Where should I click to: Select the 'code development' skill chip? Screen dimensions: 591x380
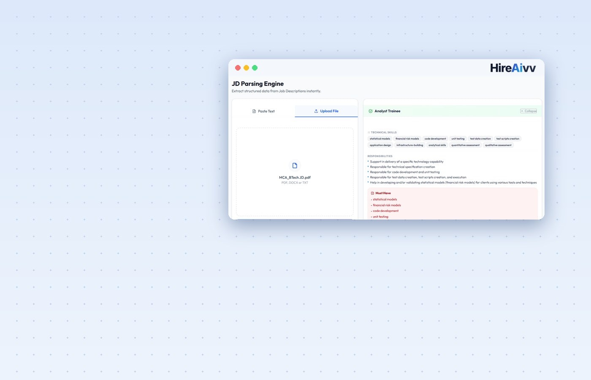point(435,138)
